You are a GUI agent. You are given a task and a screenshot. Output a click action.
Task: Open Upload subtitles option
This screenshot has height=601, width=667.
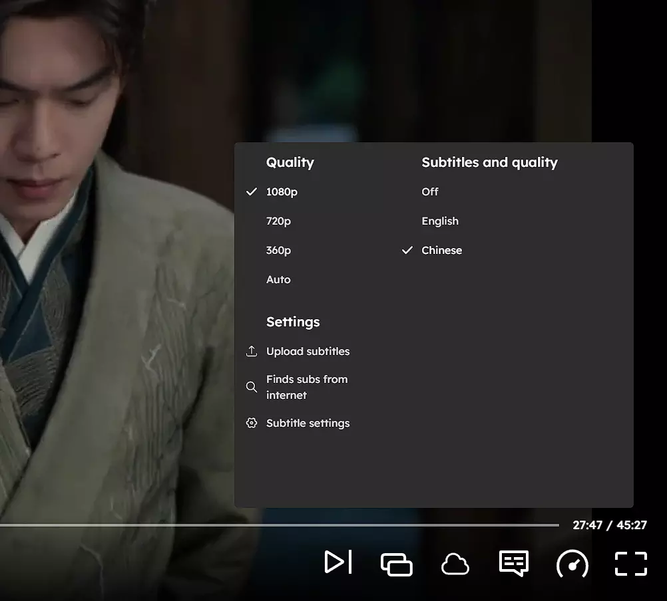(308, 351)
